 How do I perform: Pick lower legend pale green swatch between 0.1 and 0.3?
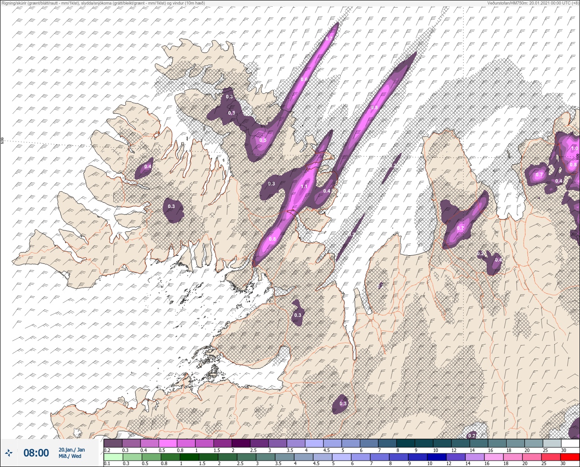pos(113,457)
